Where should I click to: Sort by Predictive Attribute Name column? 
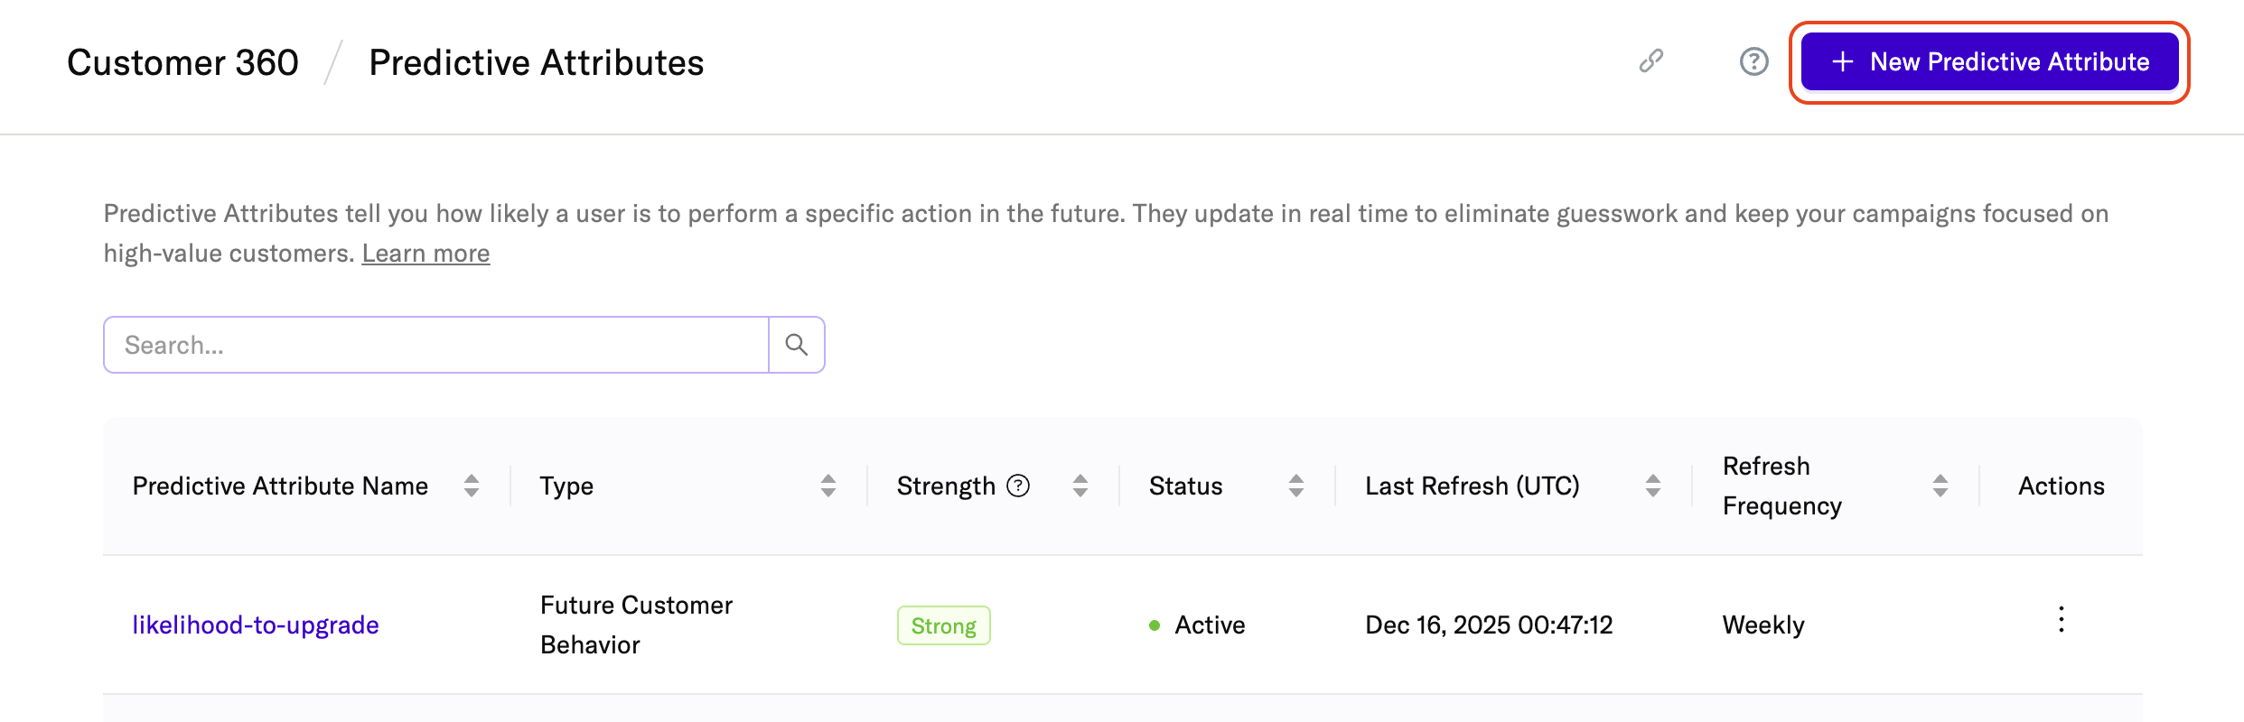[471, 486]
